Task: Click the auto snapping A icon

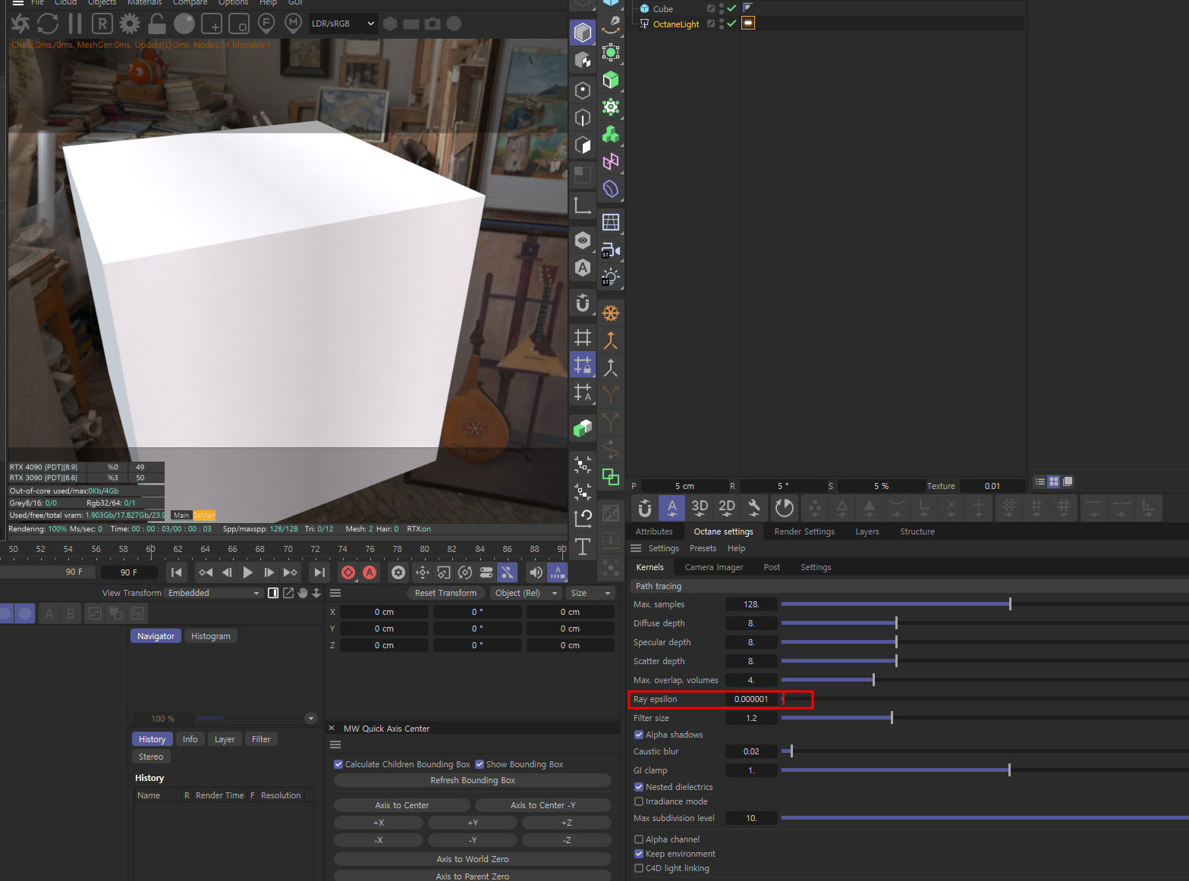Action: pyautogui.click(x=672, y=507)
